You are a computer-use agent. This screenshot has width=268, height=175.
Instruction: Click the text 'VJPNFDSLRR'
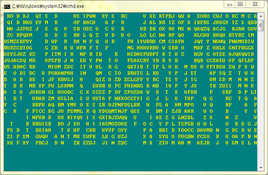[124, 105]
